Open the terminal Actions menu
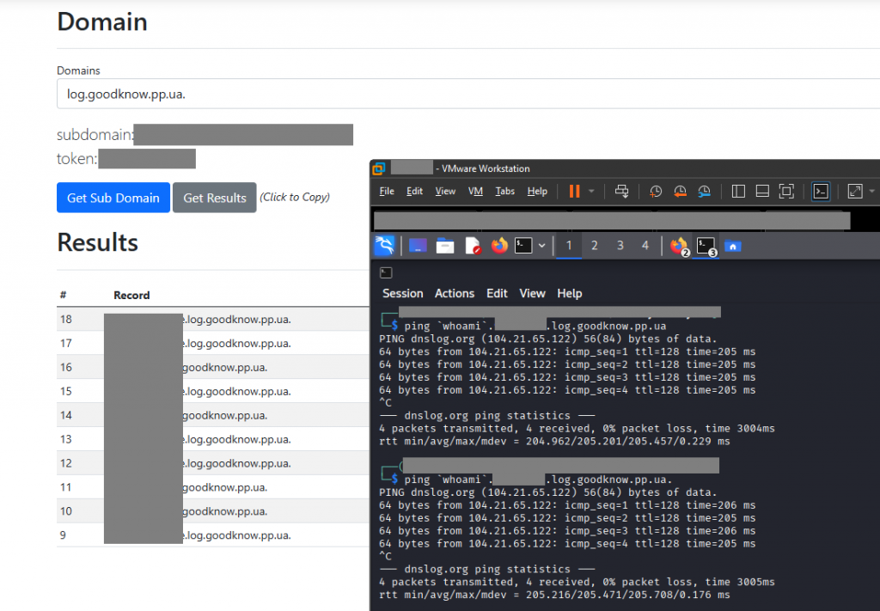This screenshot has height=611, width=880. click(455, 293)
